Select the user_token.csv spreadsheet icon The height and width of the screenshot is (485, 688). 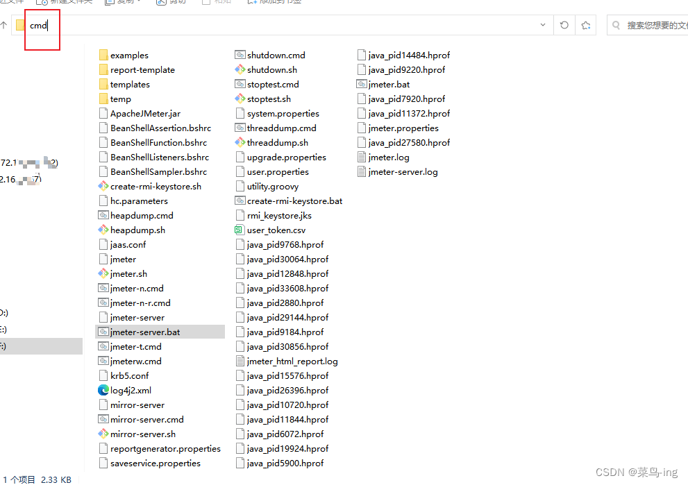[239, 230]
